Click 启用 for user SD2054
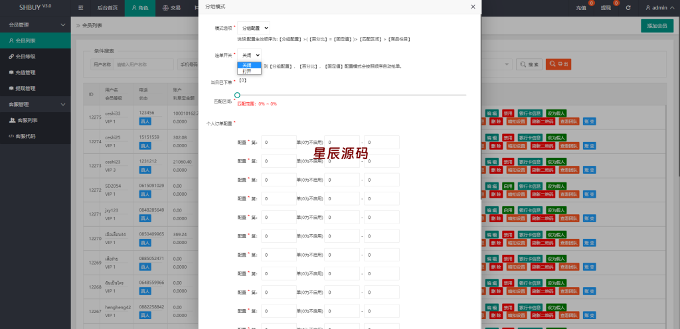The width and height of the screenshot is (680, 329). [x=507, y=186]
